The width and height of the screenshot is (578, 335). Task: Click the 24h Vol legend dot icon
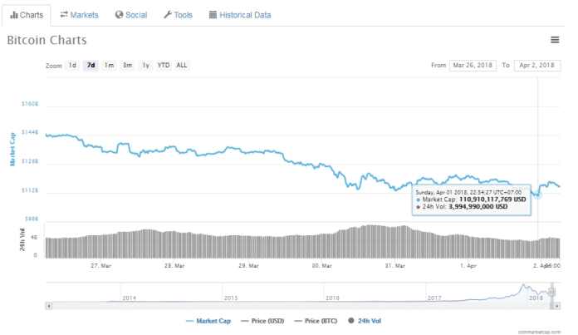click(x=351, y=321)
